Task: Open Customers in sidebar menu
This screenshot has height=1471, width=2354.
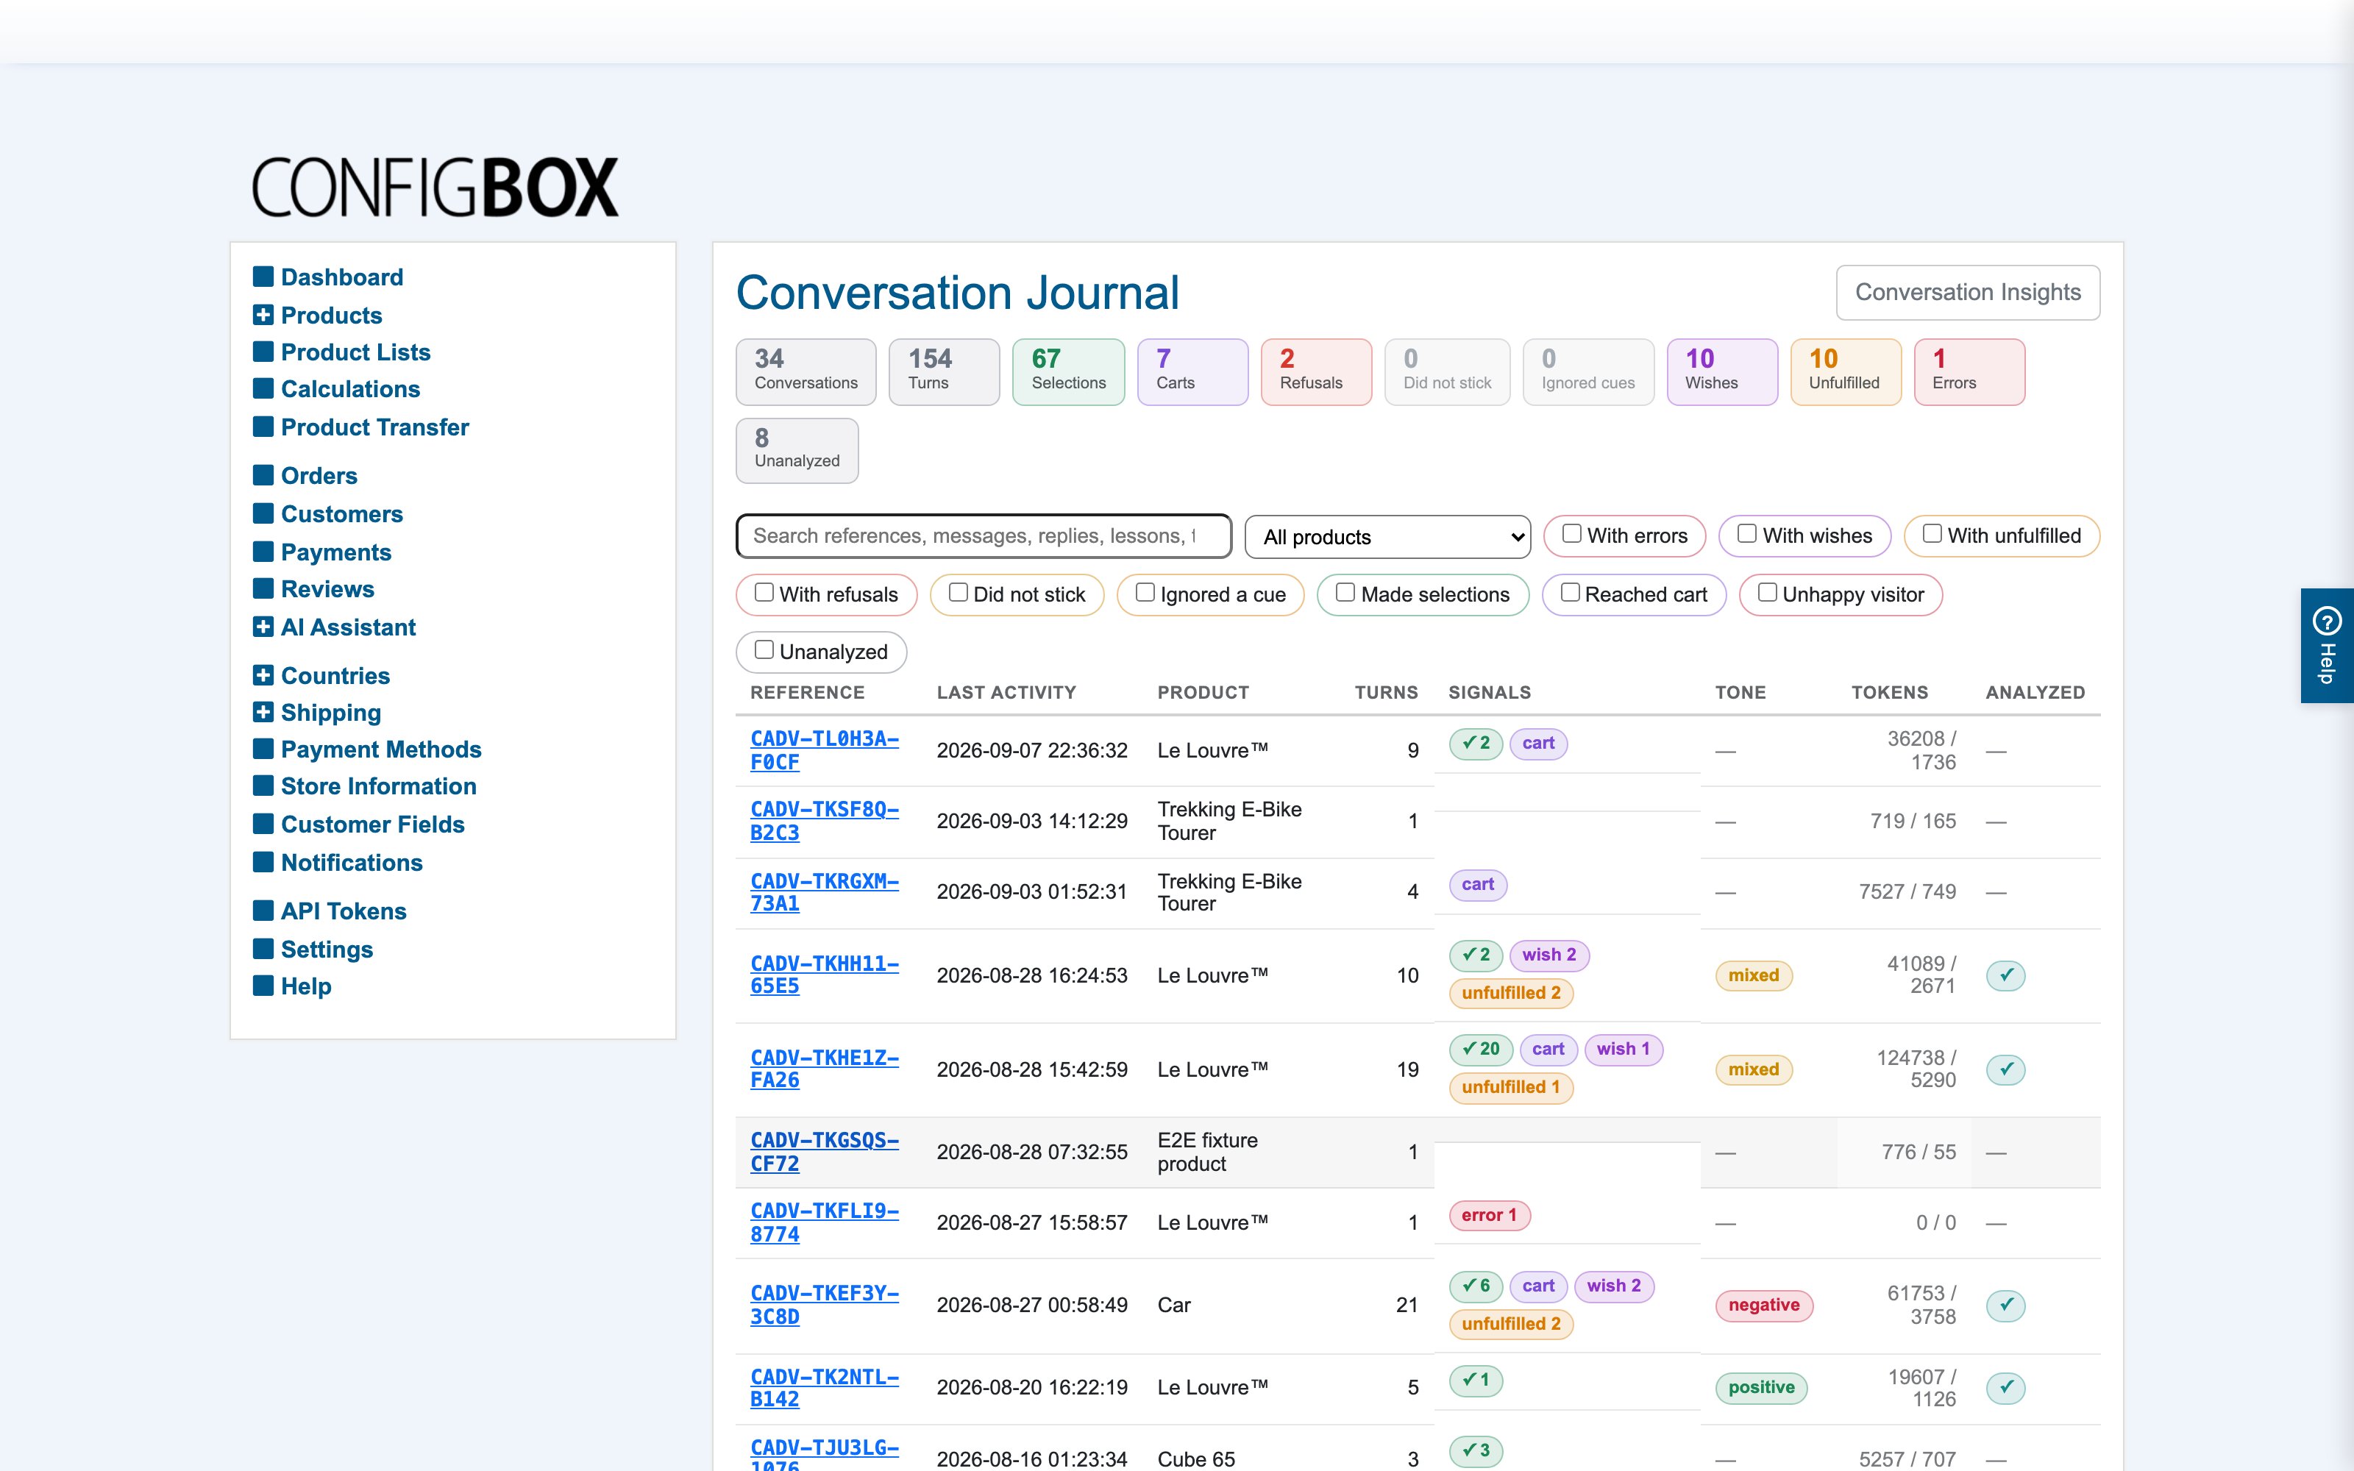Action: (341, 513)
